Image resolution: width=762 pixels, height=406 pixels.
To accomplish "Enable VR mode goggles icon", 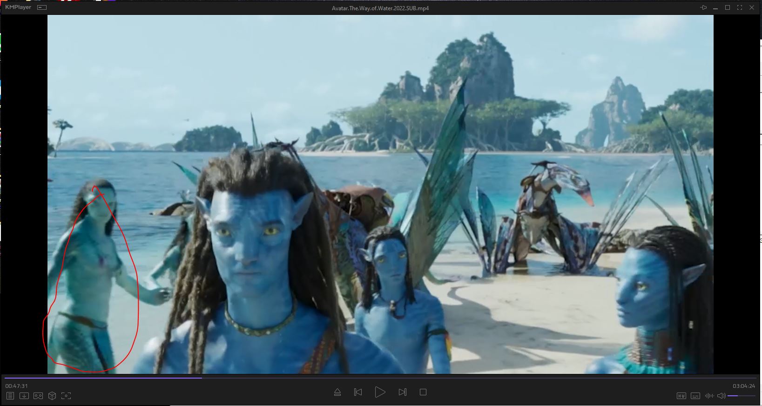I will click(38, 396).
